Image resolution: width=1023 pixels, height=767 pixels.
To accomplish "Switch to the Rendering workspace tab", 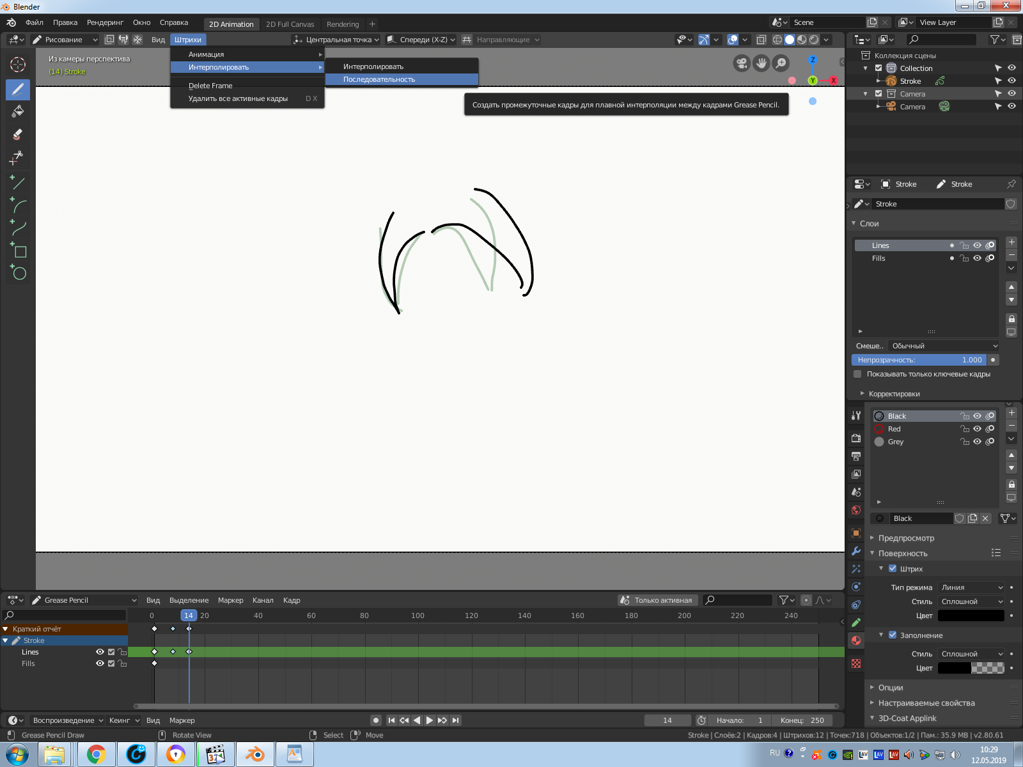I will tap(343, 24).
